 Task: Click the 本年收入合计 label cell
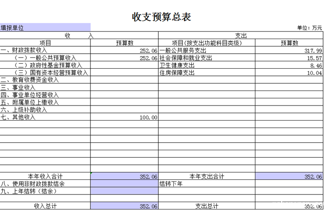coord(45,177)
